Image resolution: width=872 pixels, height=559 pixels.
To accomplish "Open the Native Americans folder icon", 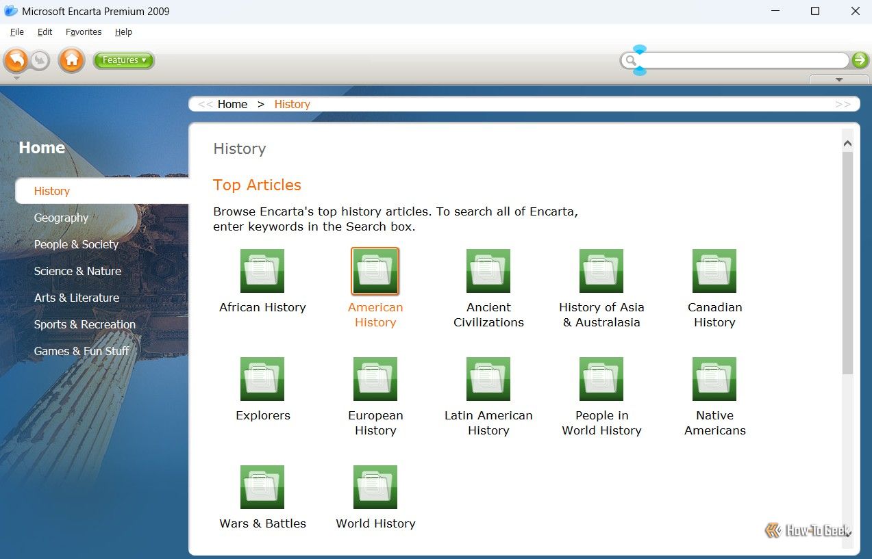I will [714, 378].
